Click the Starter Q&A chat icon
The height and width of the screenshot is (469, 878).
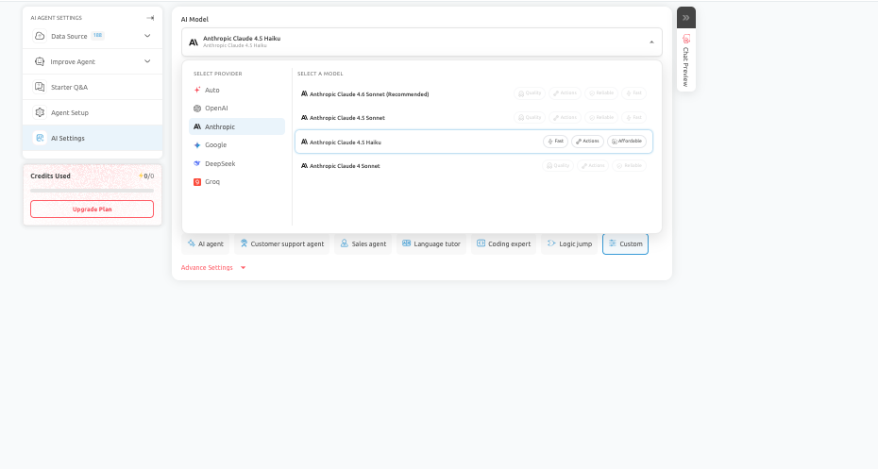tap(40, 87)
